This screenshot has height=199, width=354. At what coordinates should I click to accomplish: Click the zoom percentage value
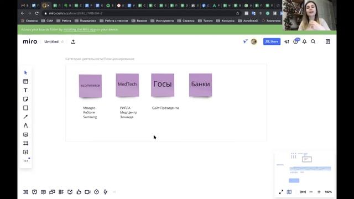pos(328,192)
